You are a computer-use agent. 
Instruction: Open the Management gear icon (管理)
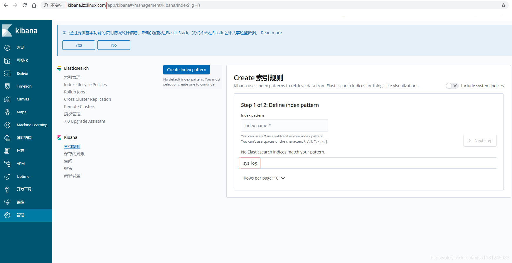coord(7,215)
